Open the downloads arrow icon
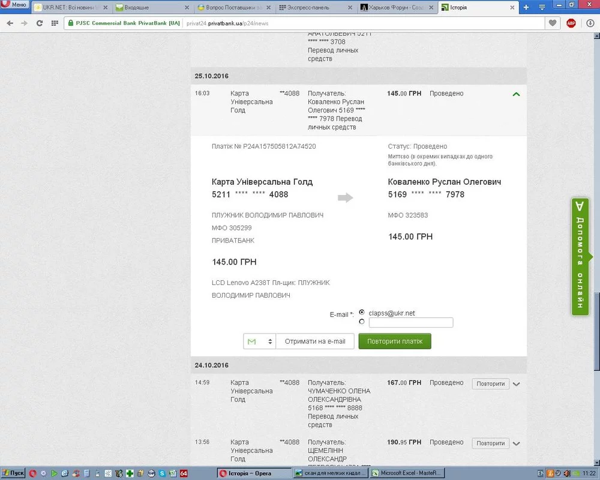This screenshot has height=480, width=600. 590,23
